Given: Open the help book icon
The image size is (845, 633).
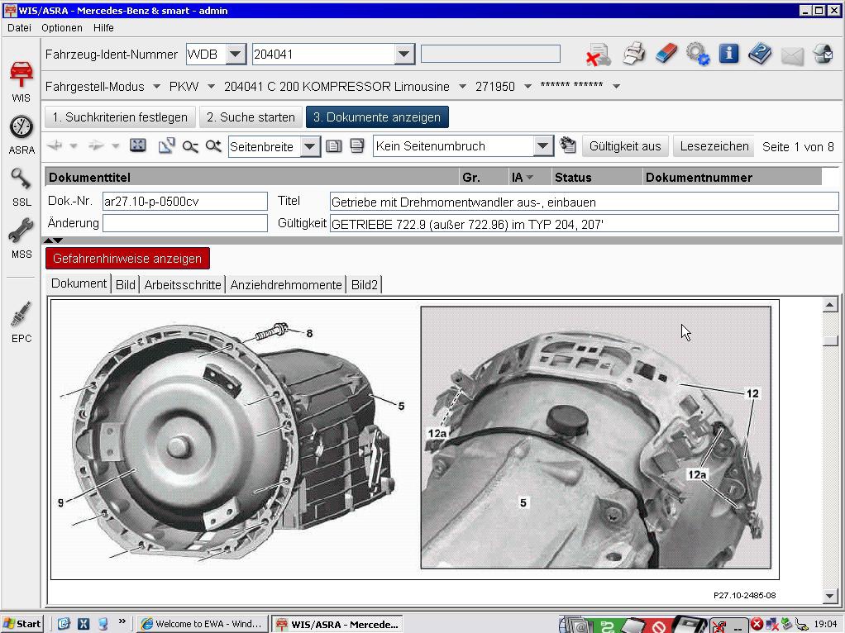Looking at the screenshot, I should (x=760, y=54).
